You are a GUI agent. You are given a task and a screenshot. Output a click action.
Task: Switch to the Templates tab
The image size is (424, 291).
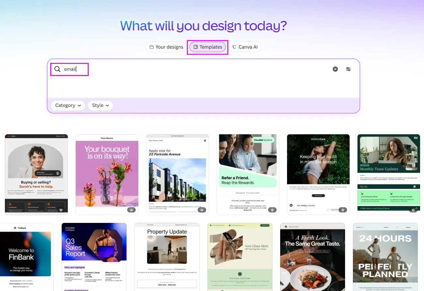(207, 47)
